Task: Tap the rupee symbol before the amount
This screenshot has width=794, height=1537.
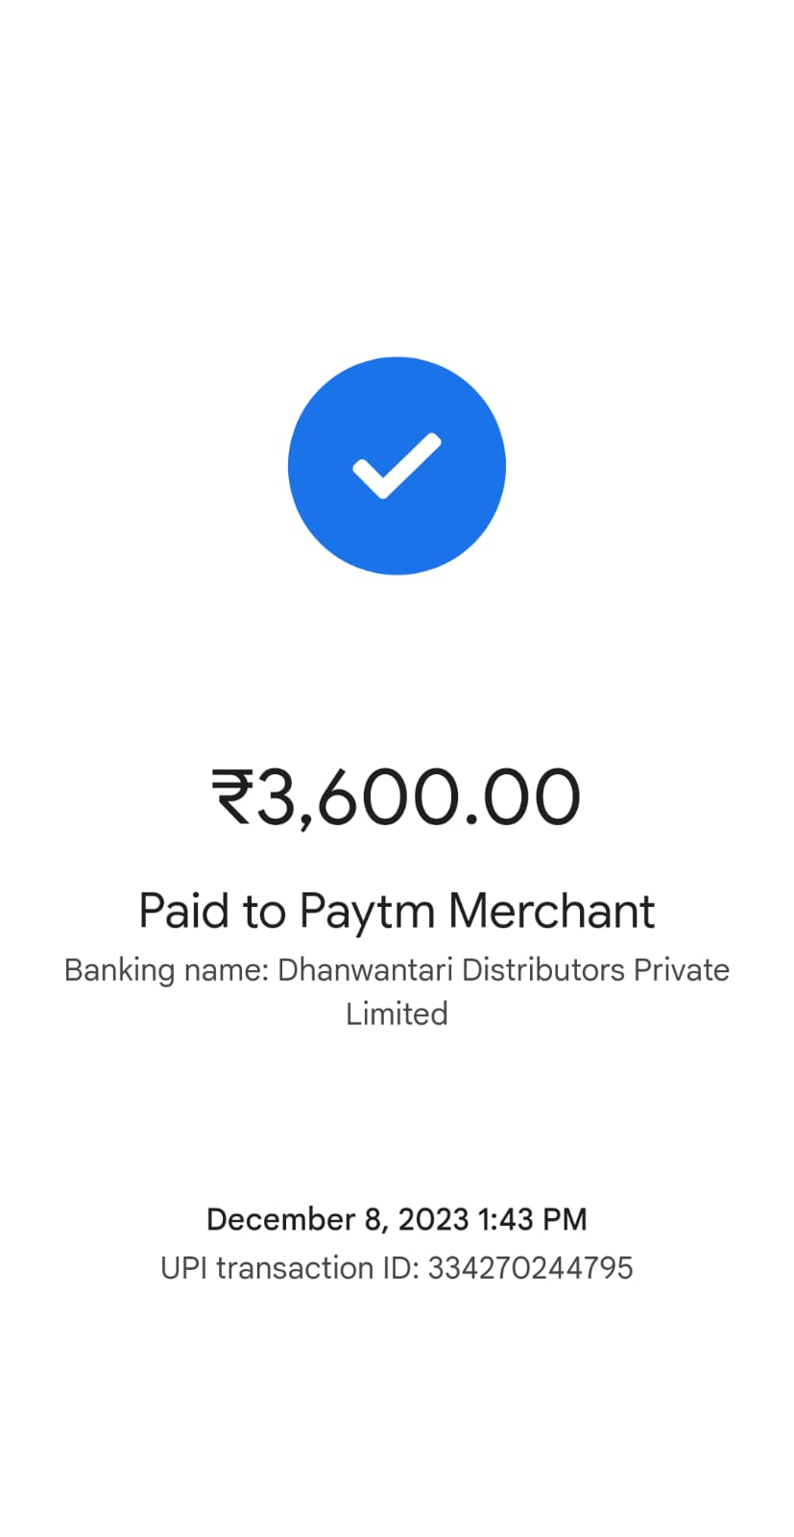Action: 233,796
